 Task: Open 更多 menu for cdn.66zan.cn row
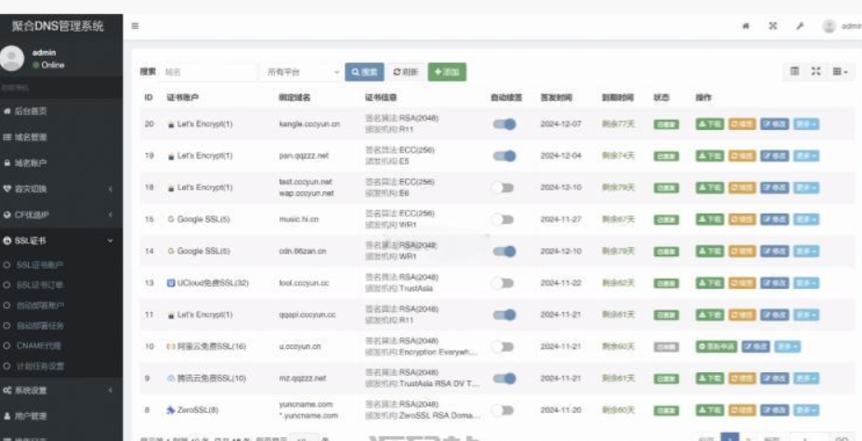(806, 252)
